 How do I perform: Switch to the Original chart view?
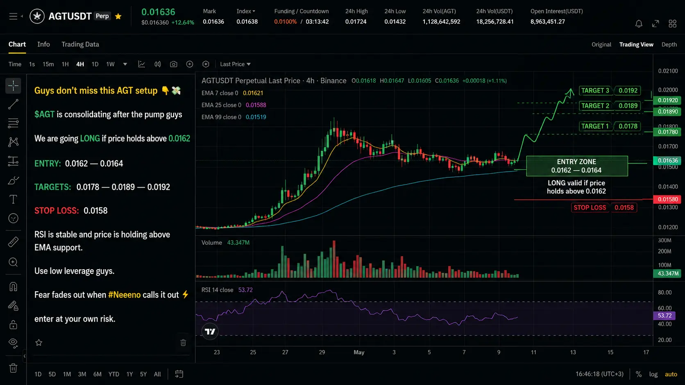[x=601, y=45]
